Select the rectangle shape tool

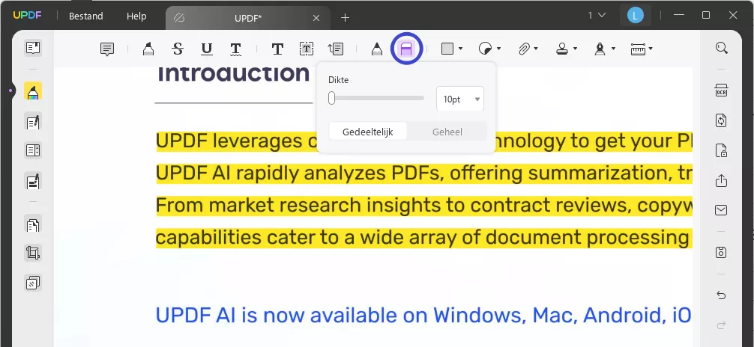pyautogui.click(x=447, y=49)
